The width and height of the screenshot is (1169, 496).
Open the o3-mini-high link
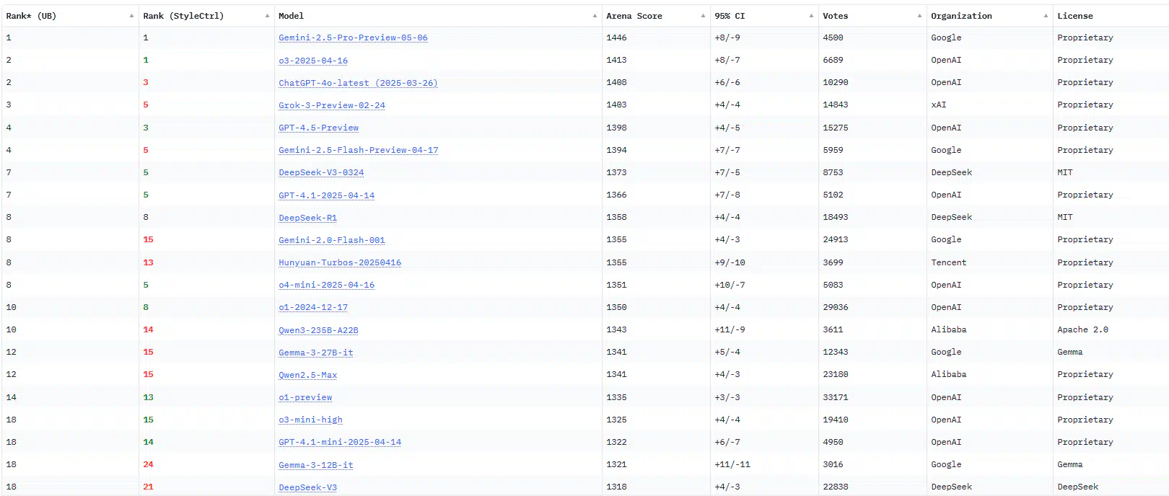310,420
